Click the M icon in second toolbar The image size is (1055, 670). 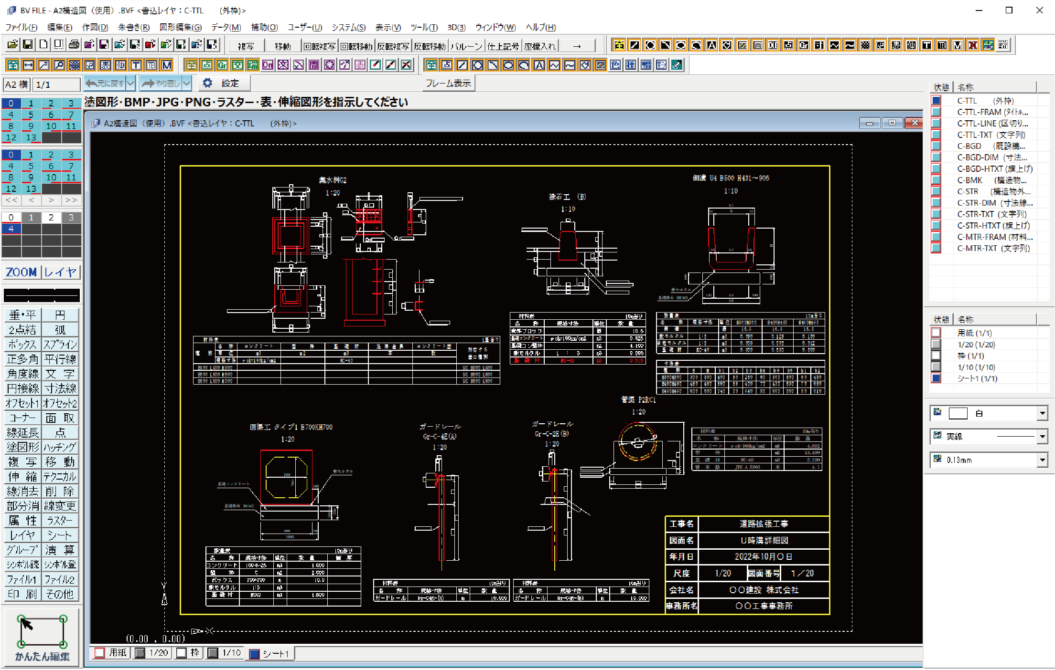[166, 65]
